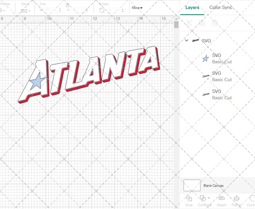Collapse the SVG group chevron
Viewport: 255px width, 209px height.
click(187, 40)
